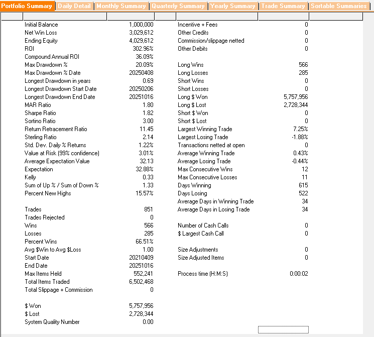The image size is (374, 337).
Task: Select the Long $ Won value 5,757,956
Action: [x=296, y=97]
